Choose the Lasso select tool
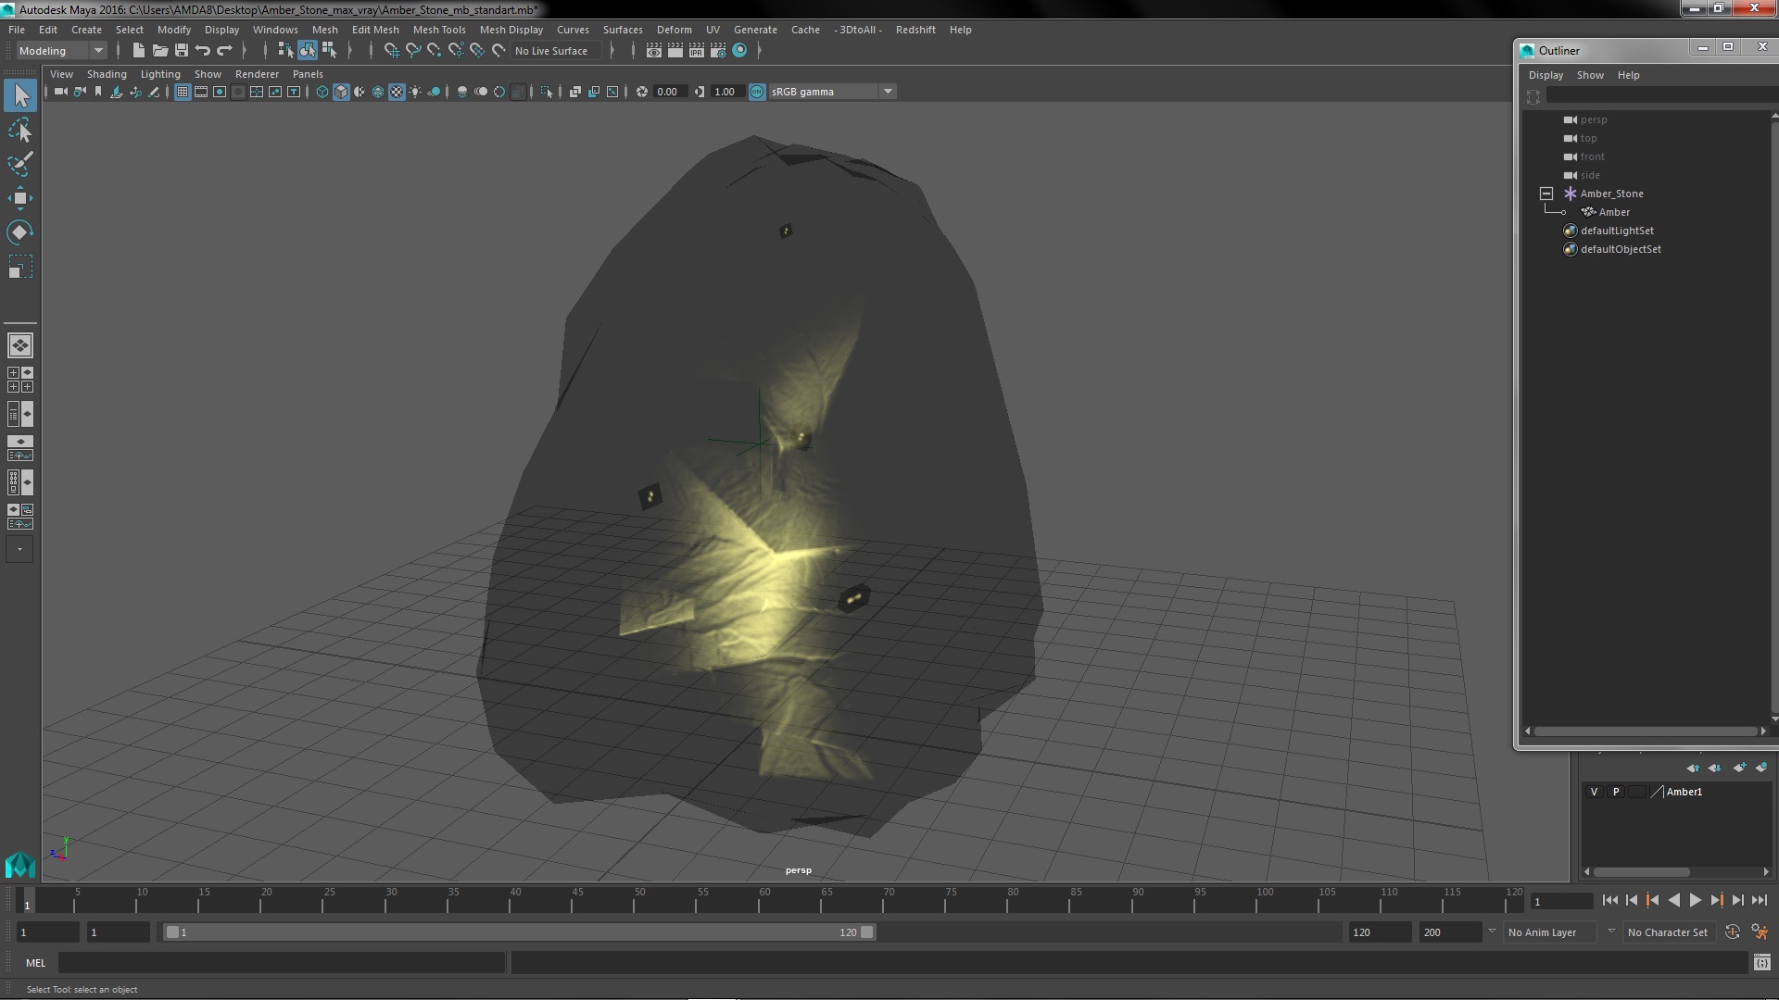Screen dimensions: 1779x1000 pos(20,131)
